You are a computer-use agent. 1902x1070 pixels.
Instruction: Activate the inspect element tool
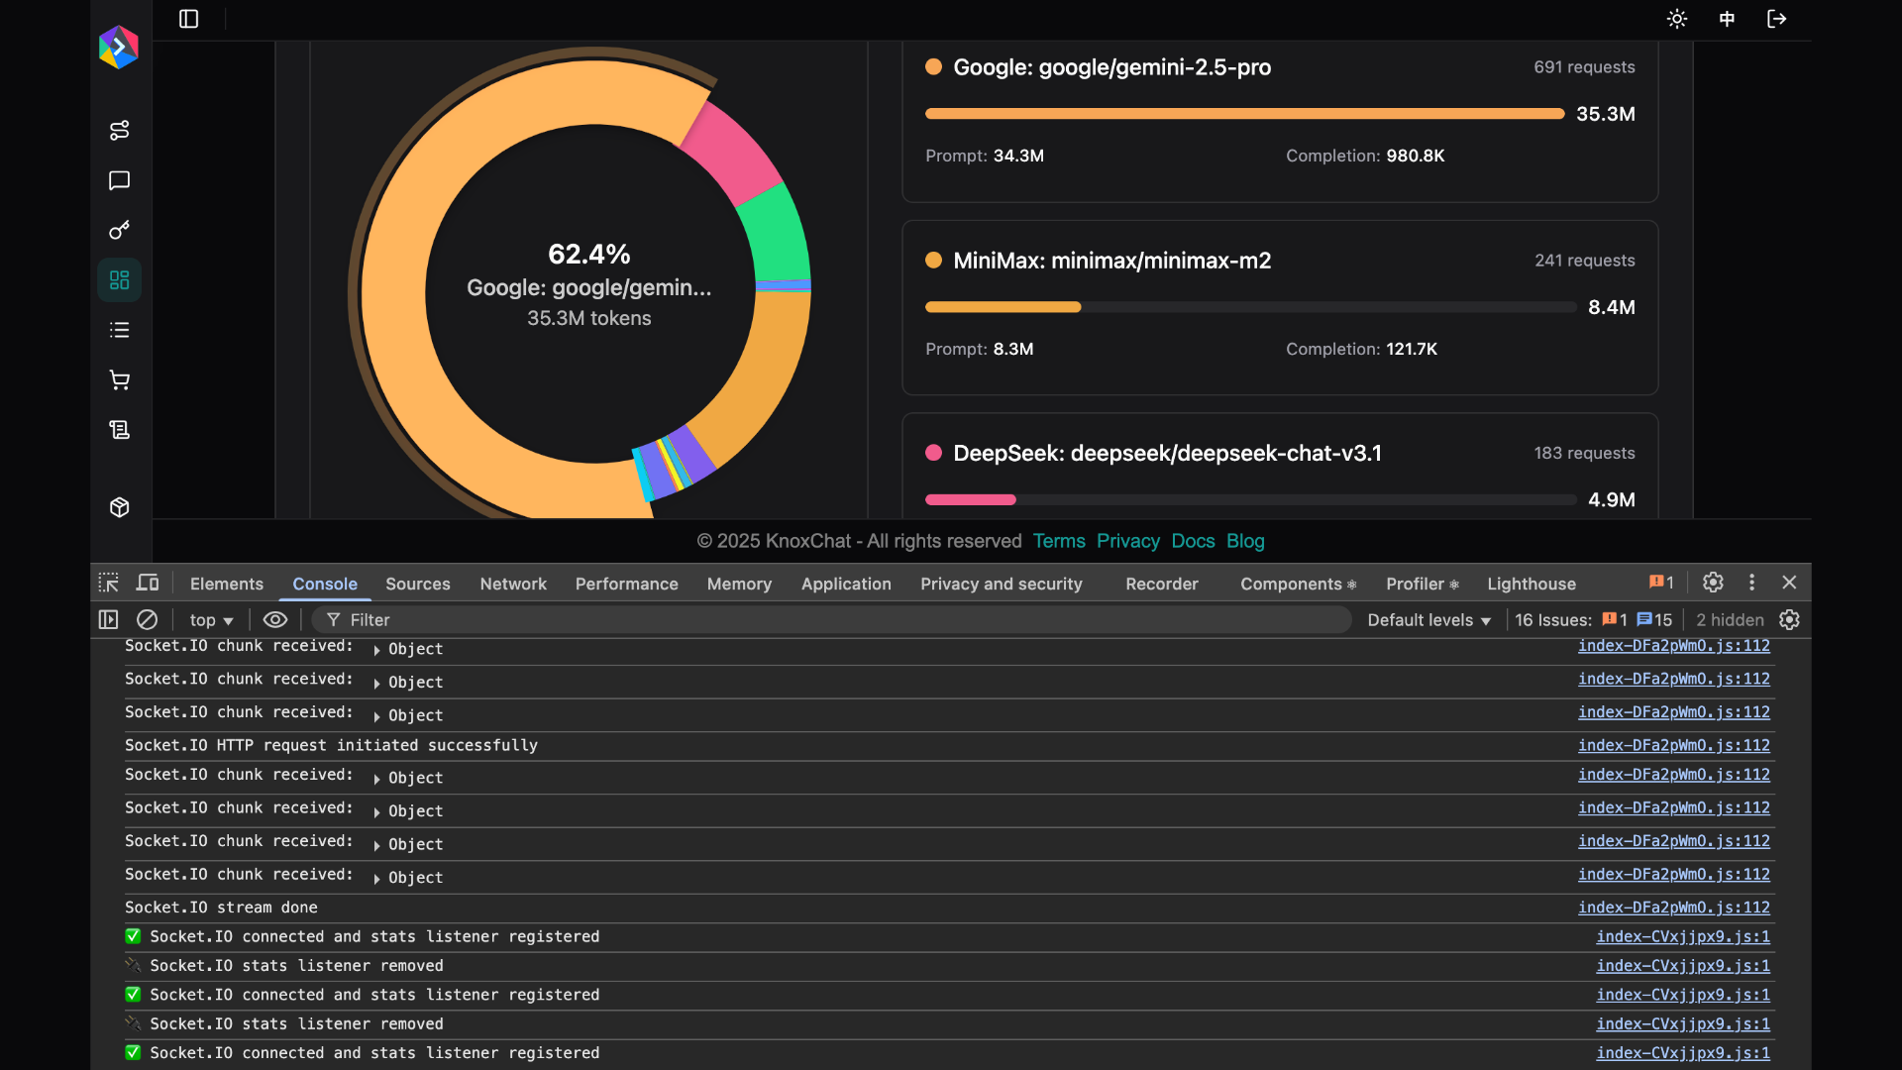[108, 583]
